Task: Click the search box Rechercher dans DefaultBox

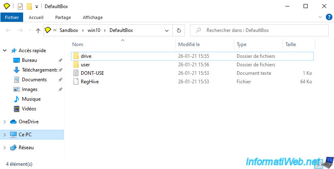Action: click(x=260, y=30)
